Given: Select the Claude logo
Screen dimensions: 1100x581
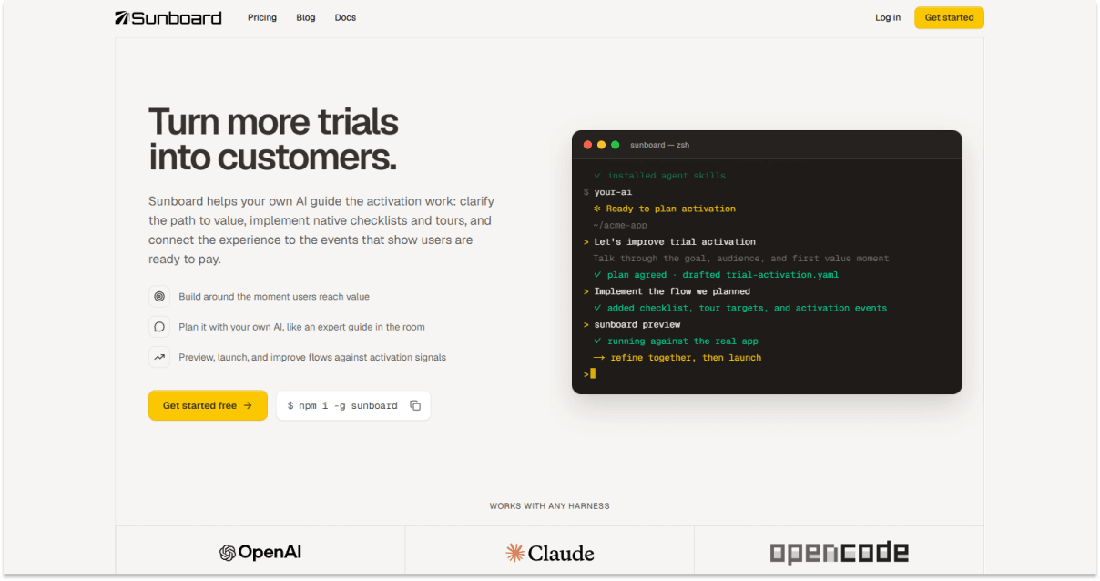Looking at the screenshot, I should tap(550, 553).
